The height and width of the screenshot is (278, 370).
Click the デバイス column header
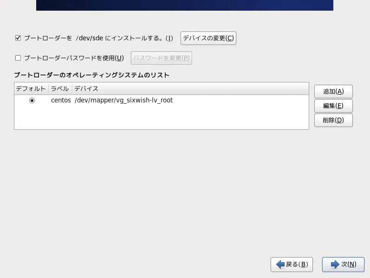(x=190, y=88)
